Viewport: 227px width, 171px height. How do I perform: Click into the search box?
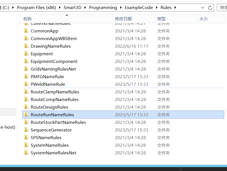[x=222, y=8]
